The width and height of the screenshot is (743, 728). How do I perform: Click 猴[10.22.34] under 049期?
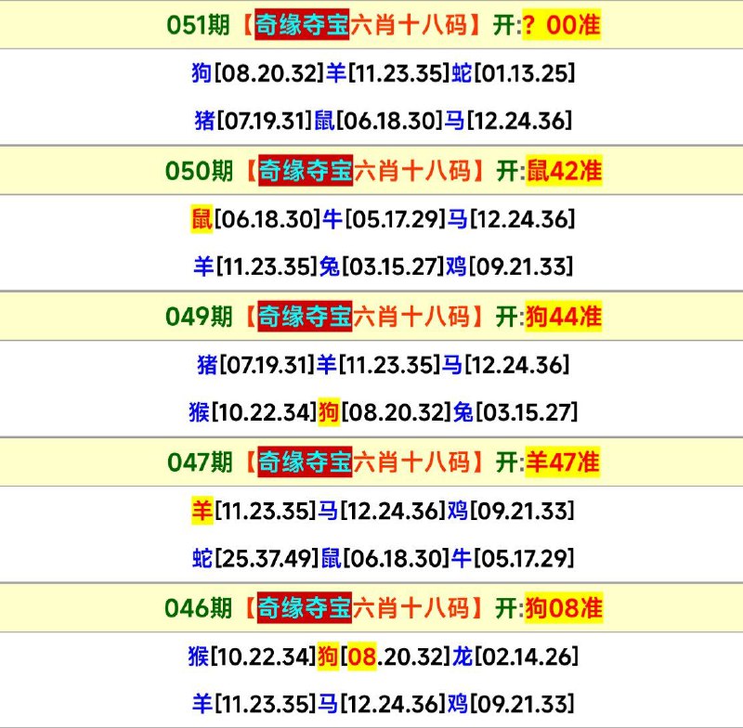pyautogui.click(x=253, y=412)
